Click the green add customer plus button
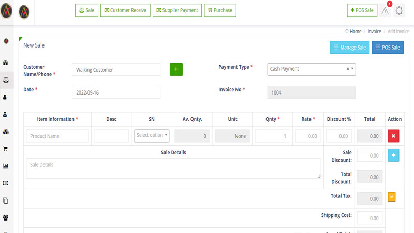 tap(176, 69)
